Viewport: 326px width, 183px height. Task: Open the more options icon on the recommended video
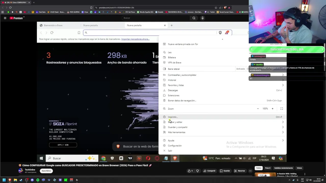tap(305, 174)
